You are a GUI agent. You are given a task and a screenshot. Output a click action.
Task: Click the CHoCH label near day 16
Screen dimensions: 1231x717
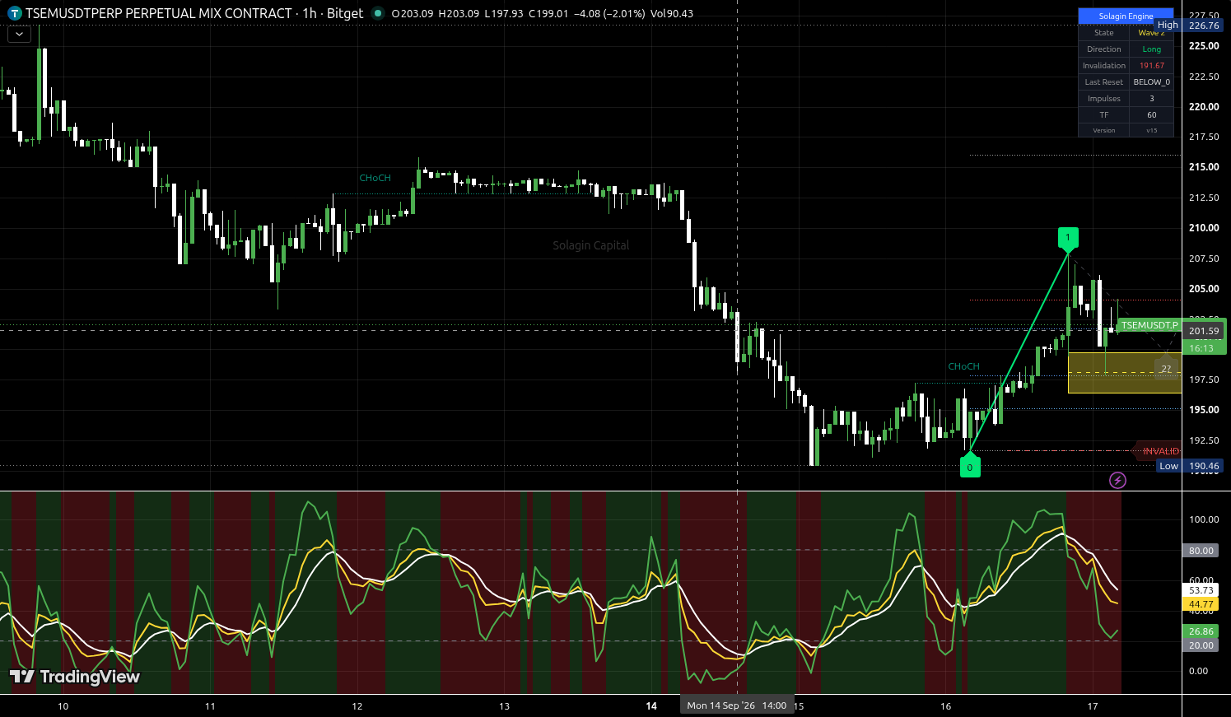[963, 366]
